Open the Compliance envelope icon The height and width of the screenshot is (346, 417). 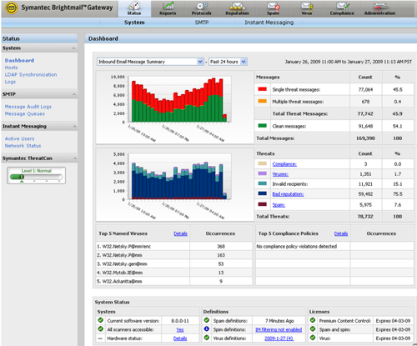pos(342,6)
